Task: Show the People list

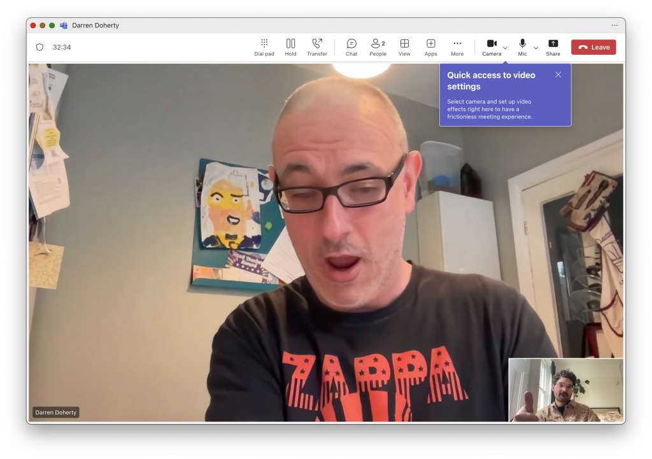Action: 378,47
